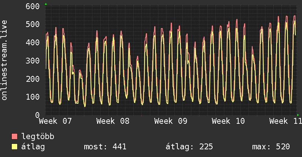Select the legtöbb legend label

[38, 137]
